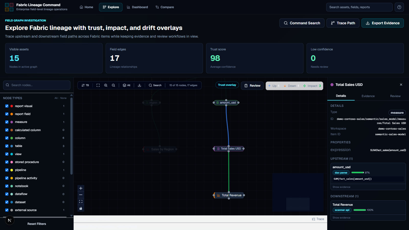Uncheck view node type

[7, 154]
